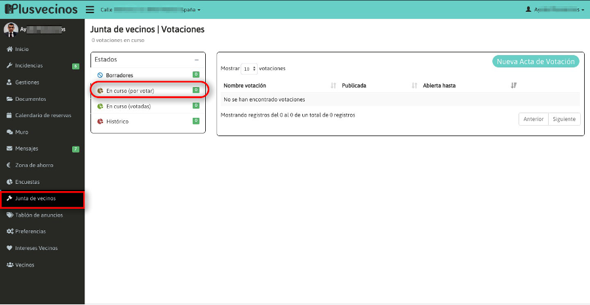Open the Calle address dropdown
This screenshot has width=590, height=305.
coord(151,10)
